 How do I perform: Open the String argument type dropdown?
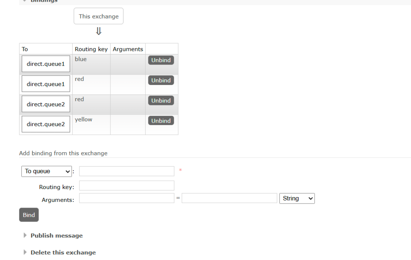coord(297,198)
